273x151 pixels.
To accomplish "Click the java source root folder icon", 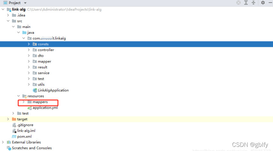I will pyautogui.click(x=24, y=32).
